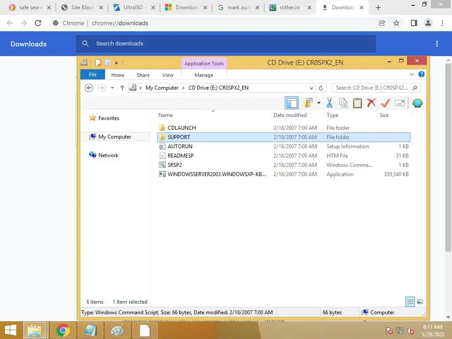
Task: Bookmark this page with star icon
Action: (x=396, y=23)
